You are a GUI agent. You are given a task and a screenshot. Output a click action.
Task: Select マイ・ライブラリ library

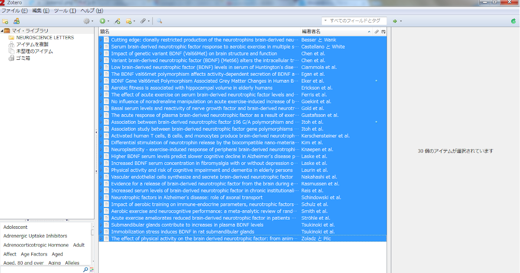tap(30, 31)
